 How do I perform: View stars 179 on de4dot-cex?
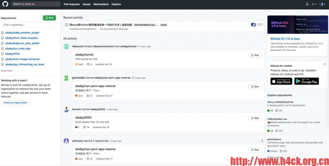(x=279, y=131)
